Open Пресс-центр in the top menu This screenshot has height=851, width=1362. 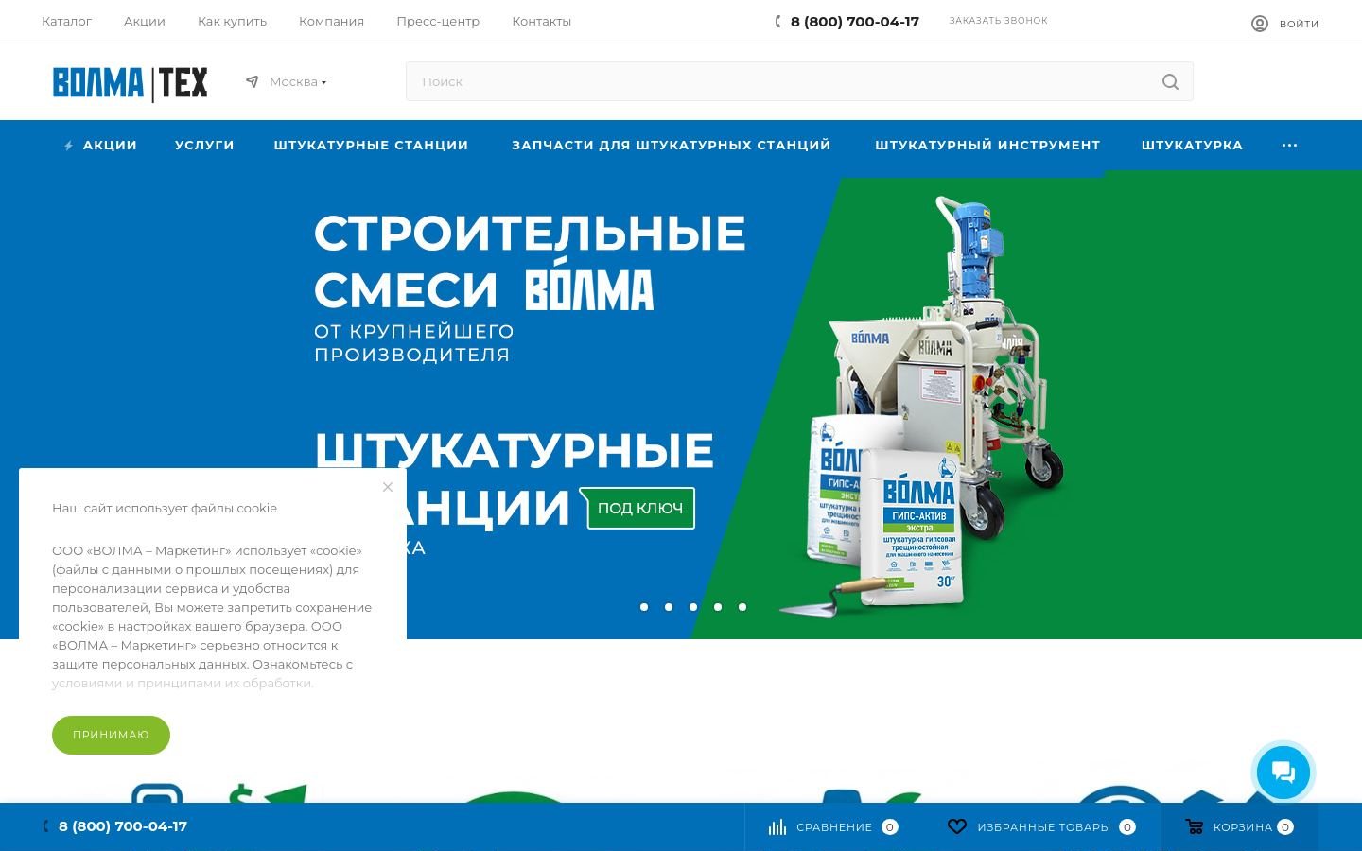tap(438, 21)
